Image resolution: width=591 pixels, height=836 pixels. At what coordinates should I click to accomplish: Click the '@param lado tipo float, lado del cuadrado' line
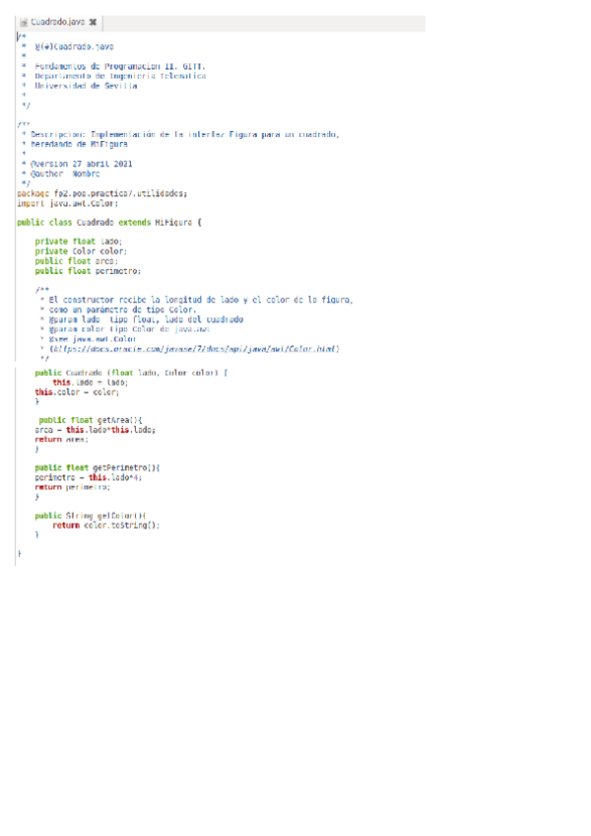click(146, 319)
